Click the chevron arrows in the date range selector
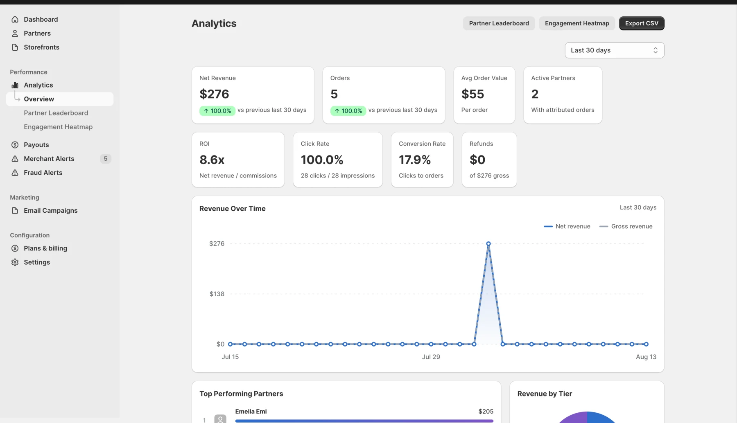This screenshot has width=737, height=423. pyautogui.click(x=656, y=50)
